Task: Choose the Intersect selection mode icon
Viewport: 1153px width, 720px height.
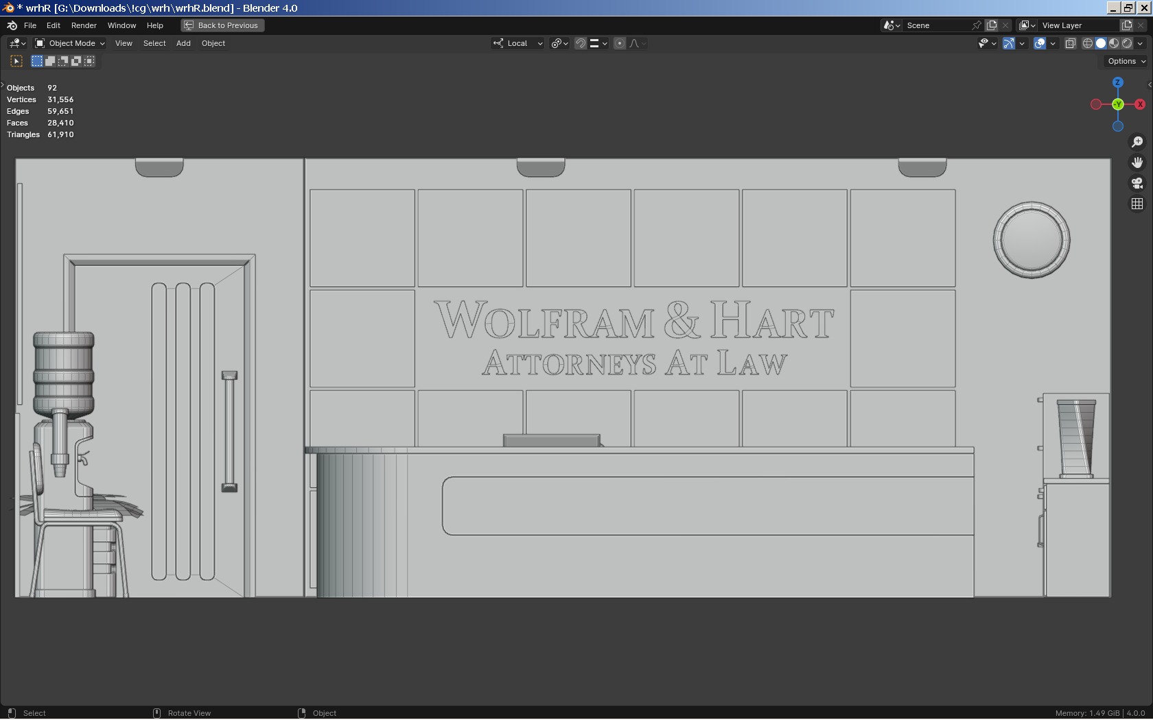Action: pyautogui.click(x=89, y=61)
